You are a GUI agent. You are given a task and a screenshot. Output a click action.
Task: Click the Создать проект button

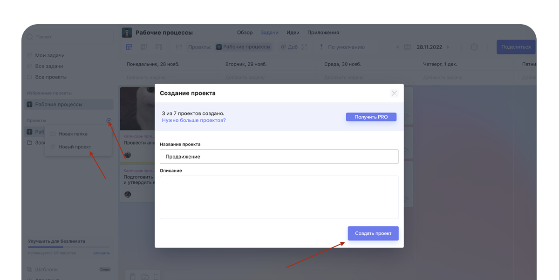[373, 233]
